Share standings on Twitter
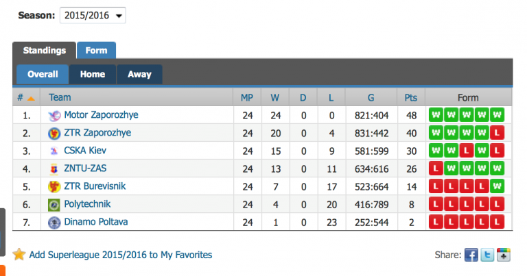The height and width of the screenshot is (276, 527). [488, 255]
